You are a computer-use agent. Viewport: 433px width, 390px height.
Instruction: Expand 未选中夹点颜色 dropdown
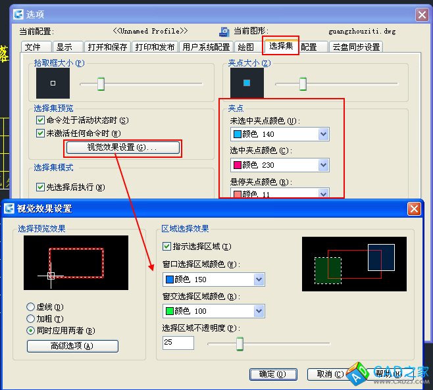(x=322, y=134)
